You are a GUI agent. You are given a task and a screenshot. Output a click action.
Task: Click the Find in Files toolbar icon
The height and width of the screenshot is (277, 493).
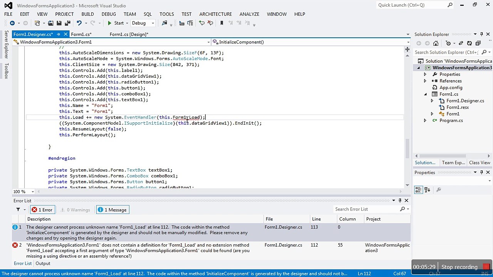(x=164, y=23)
